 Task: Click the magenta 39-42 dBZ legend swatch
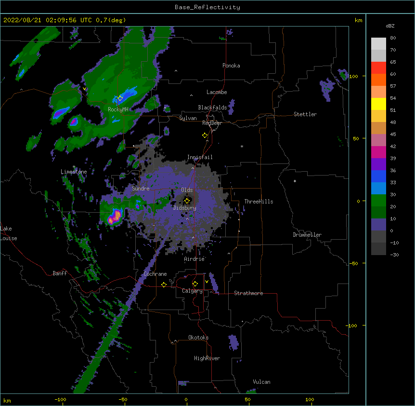[378, 152]
